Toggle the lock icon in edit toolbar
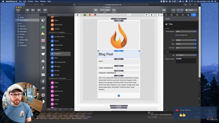 pyautogui.click(x=152, y=15)
